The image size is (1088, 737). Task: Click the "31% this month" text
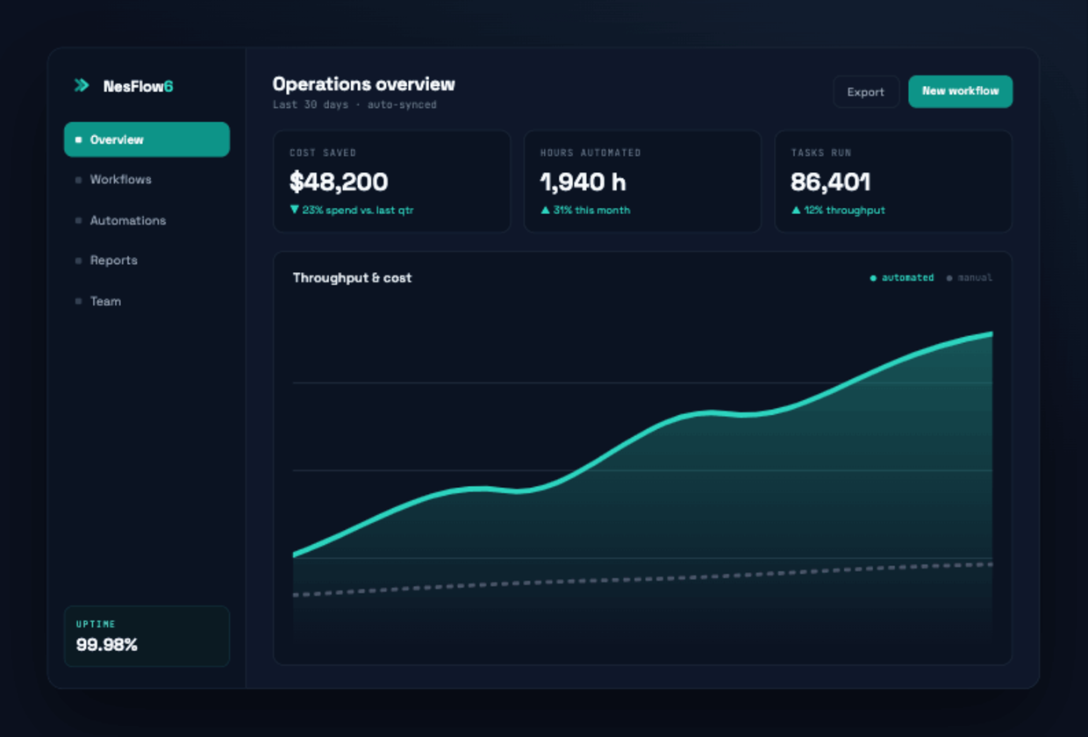(591, 211)
